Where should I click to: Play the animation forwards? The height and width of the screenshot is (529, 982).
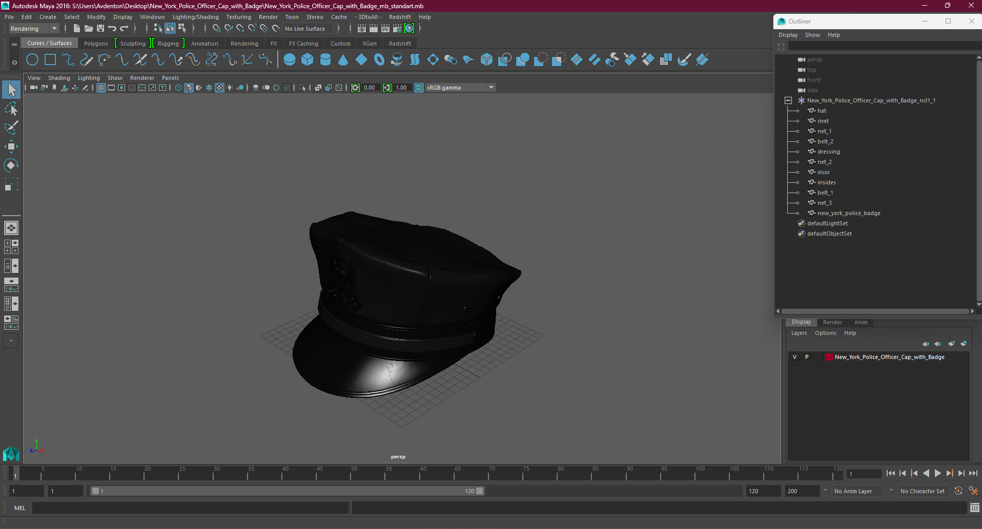(x=938, y=474)
